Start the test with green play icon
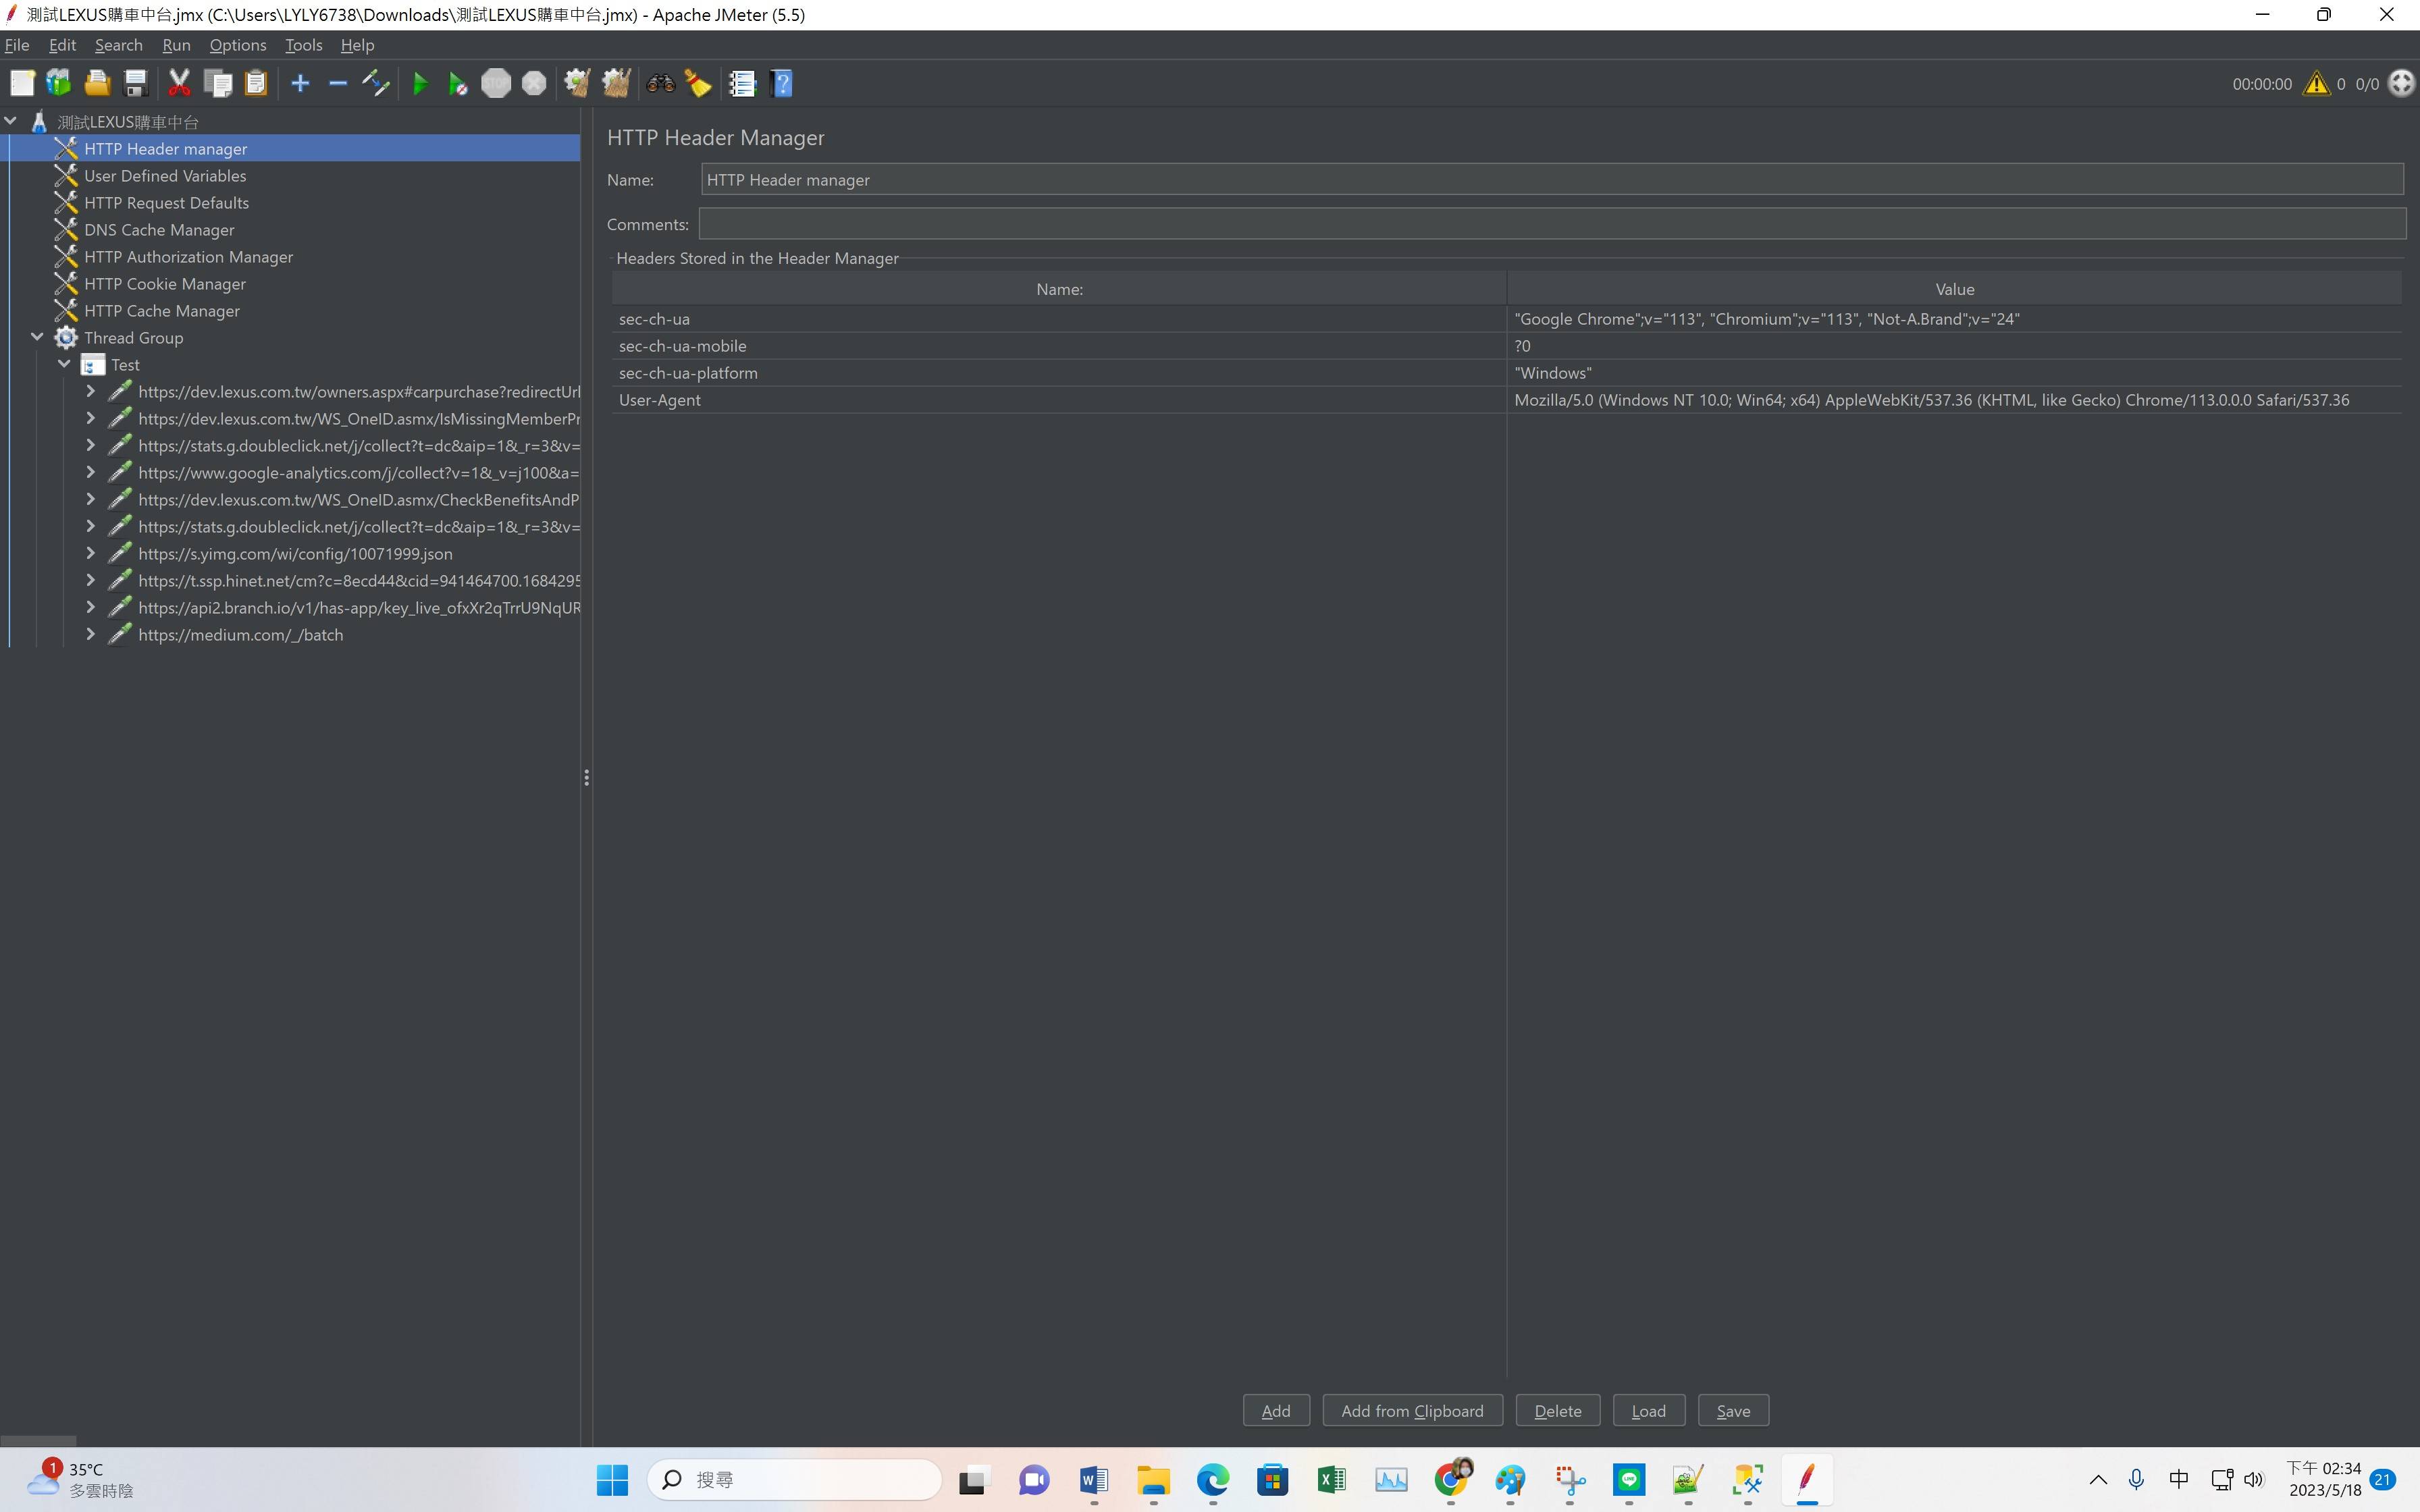The image size is (2420, 1512). click(x=420, y=83)
